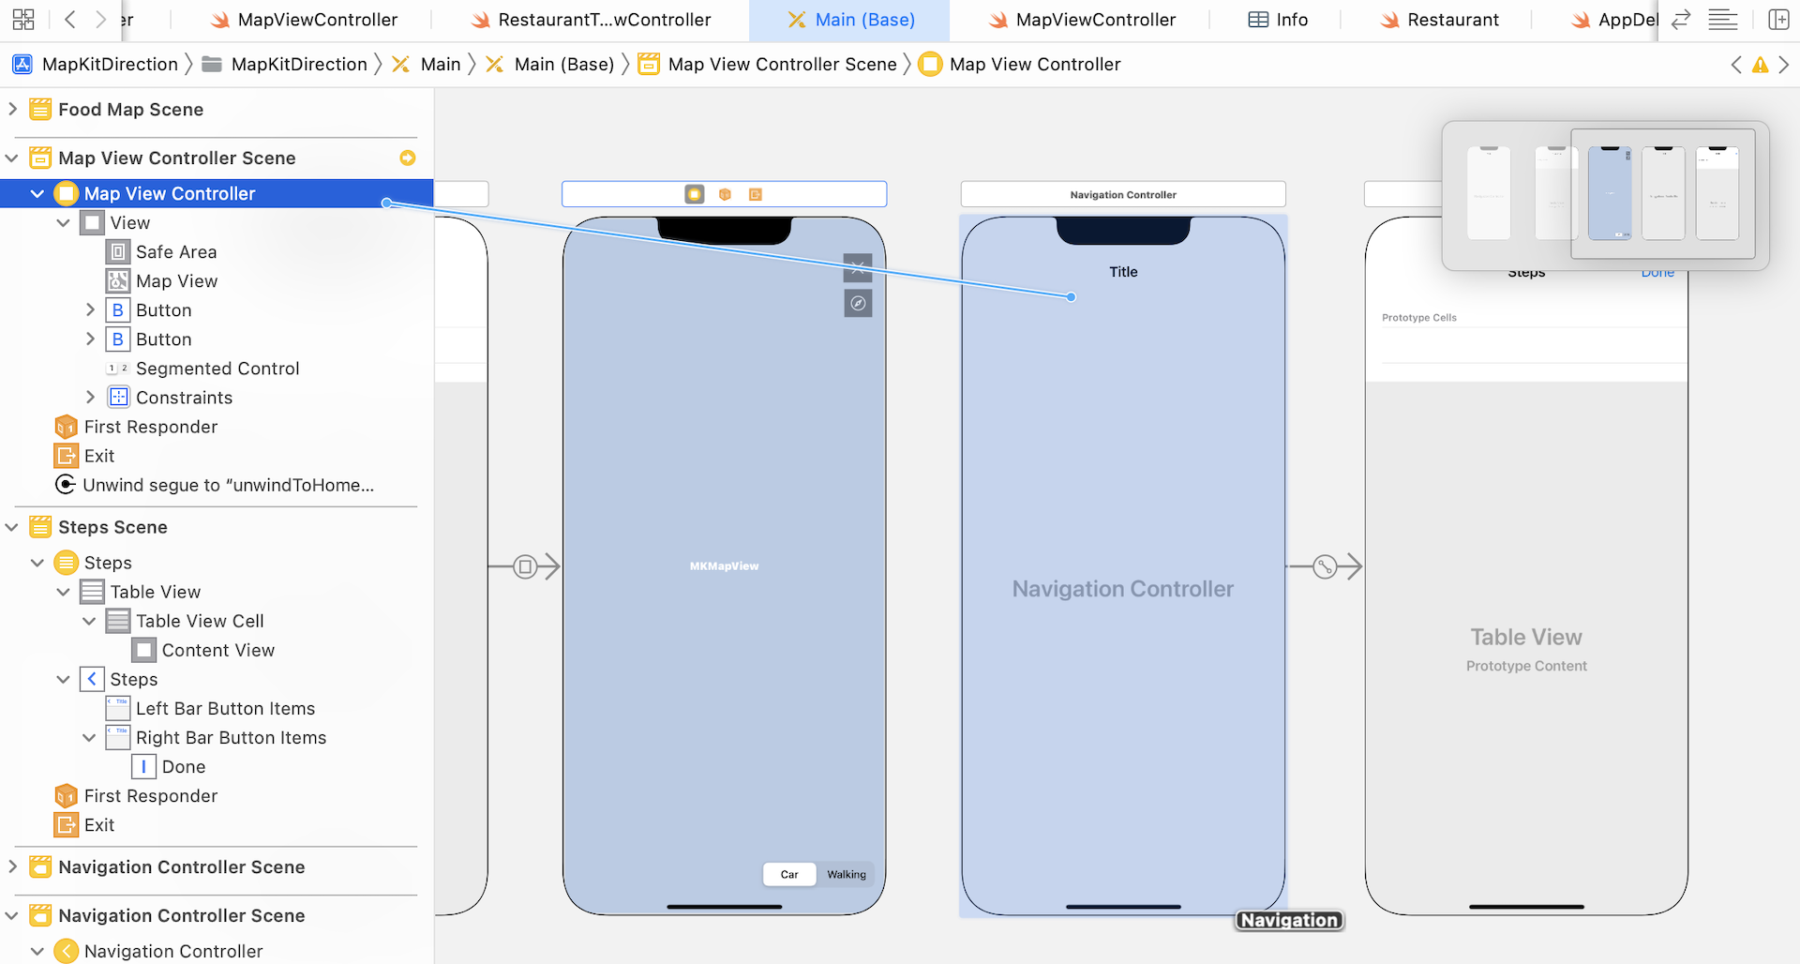This screenshot has height=964, width=1800.
Task: Click the yellow warning triangle icon
Action: (x=1760, y=65)
